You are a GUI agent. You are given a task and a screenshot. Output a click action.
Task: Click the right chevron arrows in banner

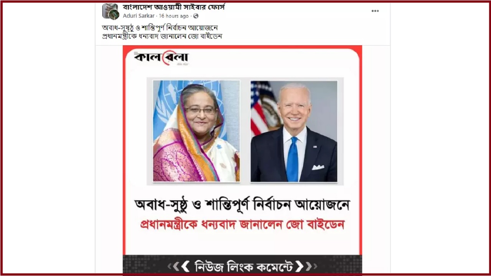pyautogui.click(x=306, y=266)
